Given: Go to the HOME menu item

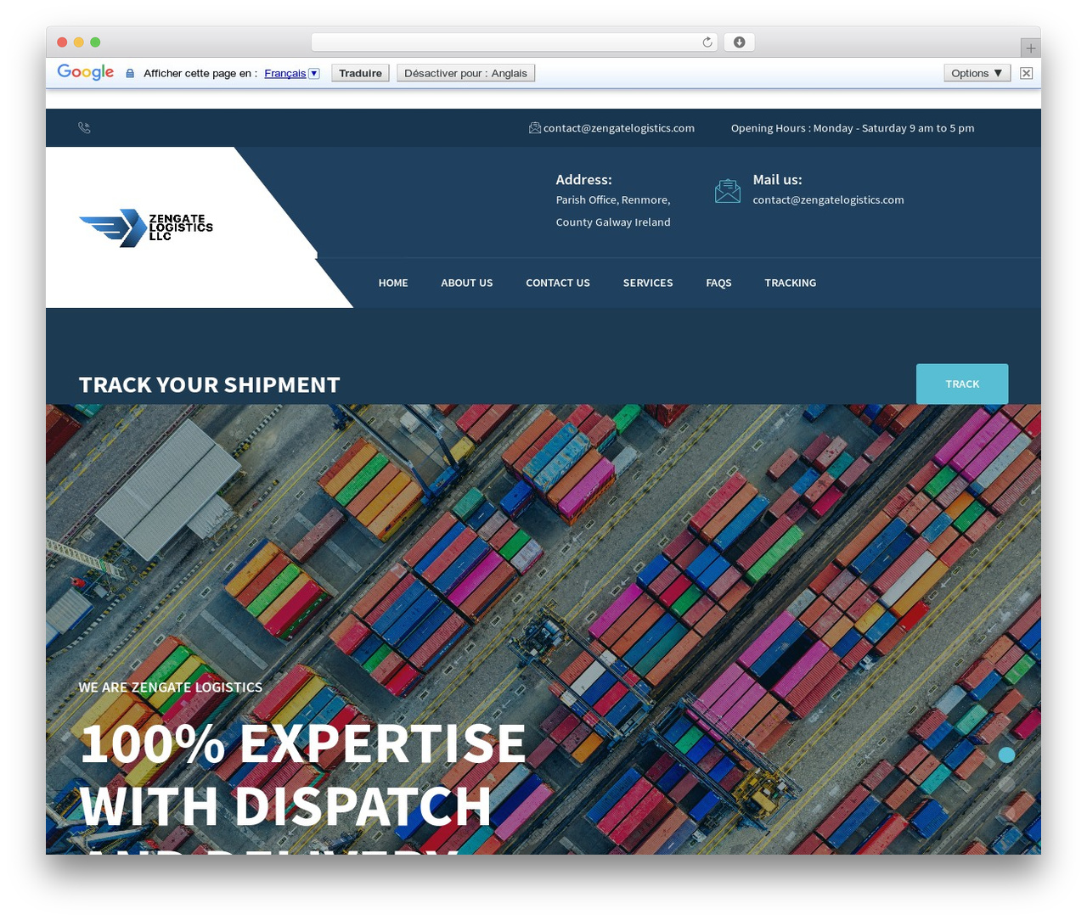Looking at the screenshot, I should pos(393,283).
